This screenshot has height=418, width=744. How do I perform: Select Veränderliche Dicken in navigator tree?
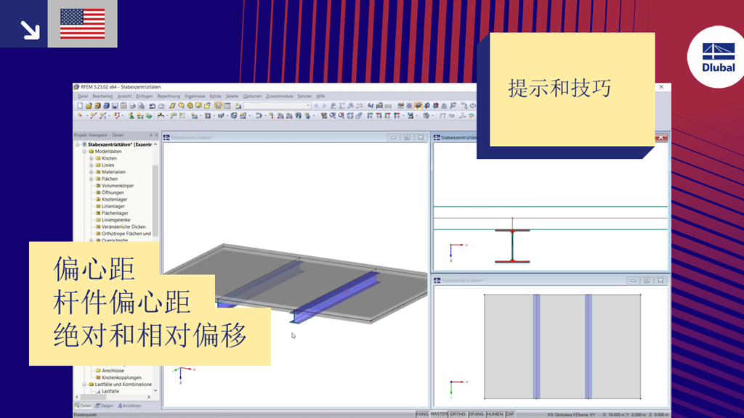[x=124, y=227]
